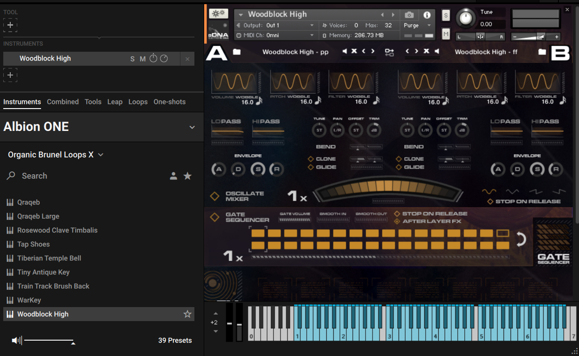
Task: Click the Kontakt header M mute button
Action: 446,34
